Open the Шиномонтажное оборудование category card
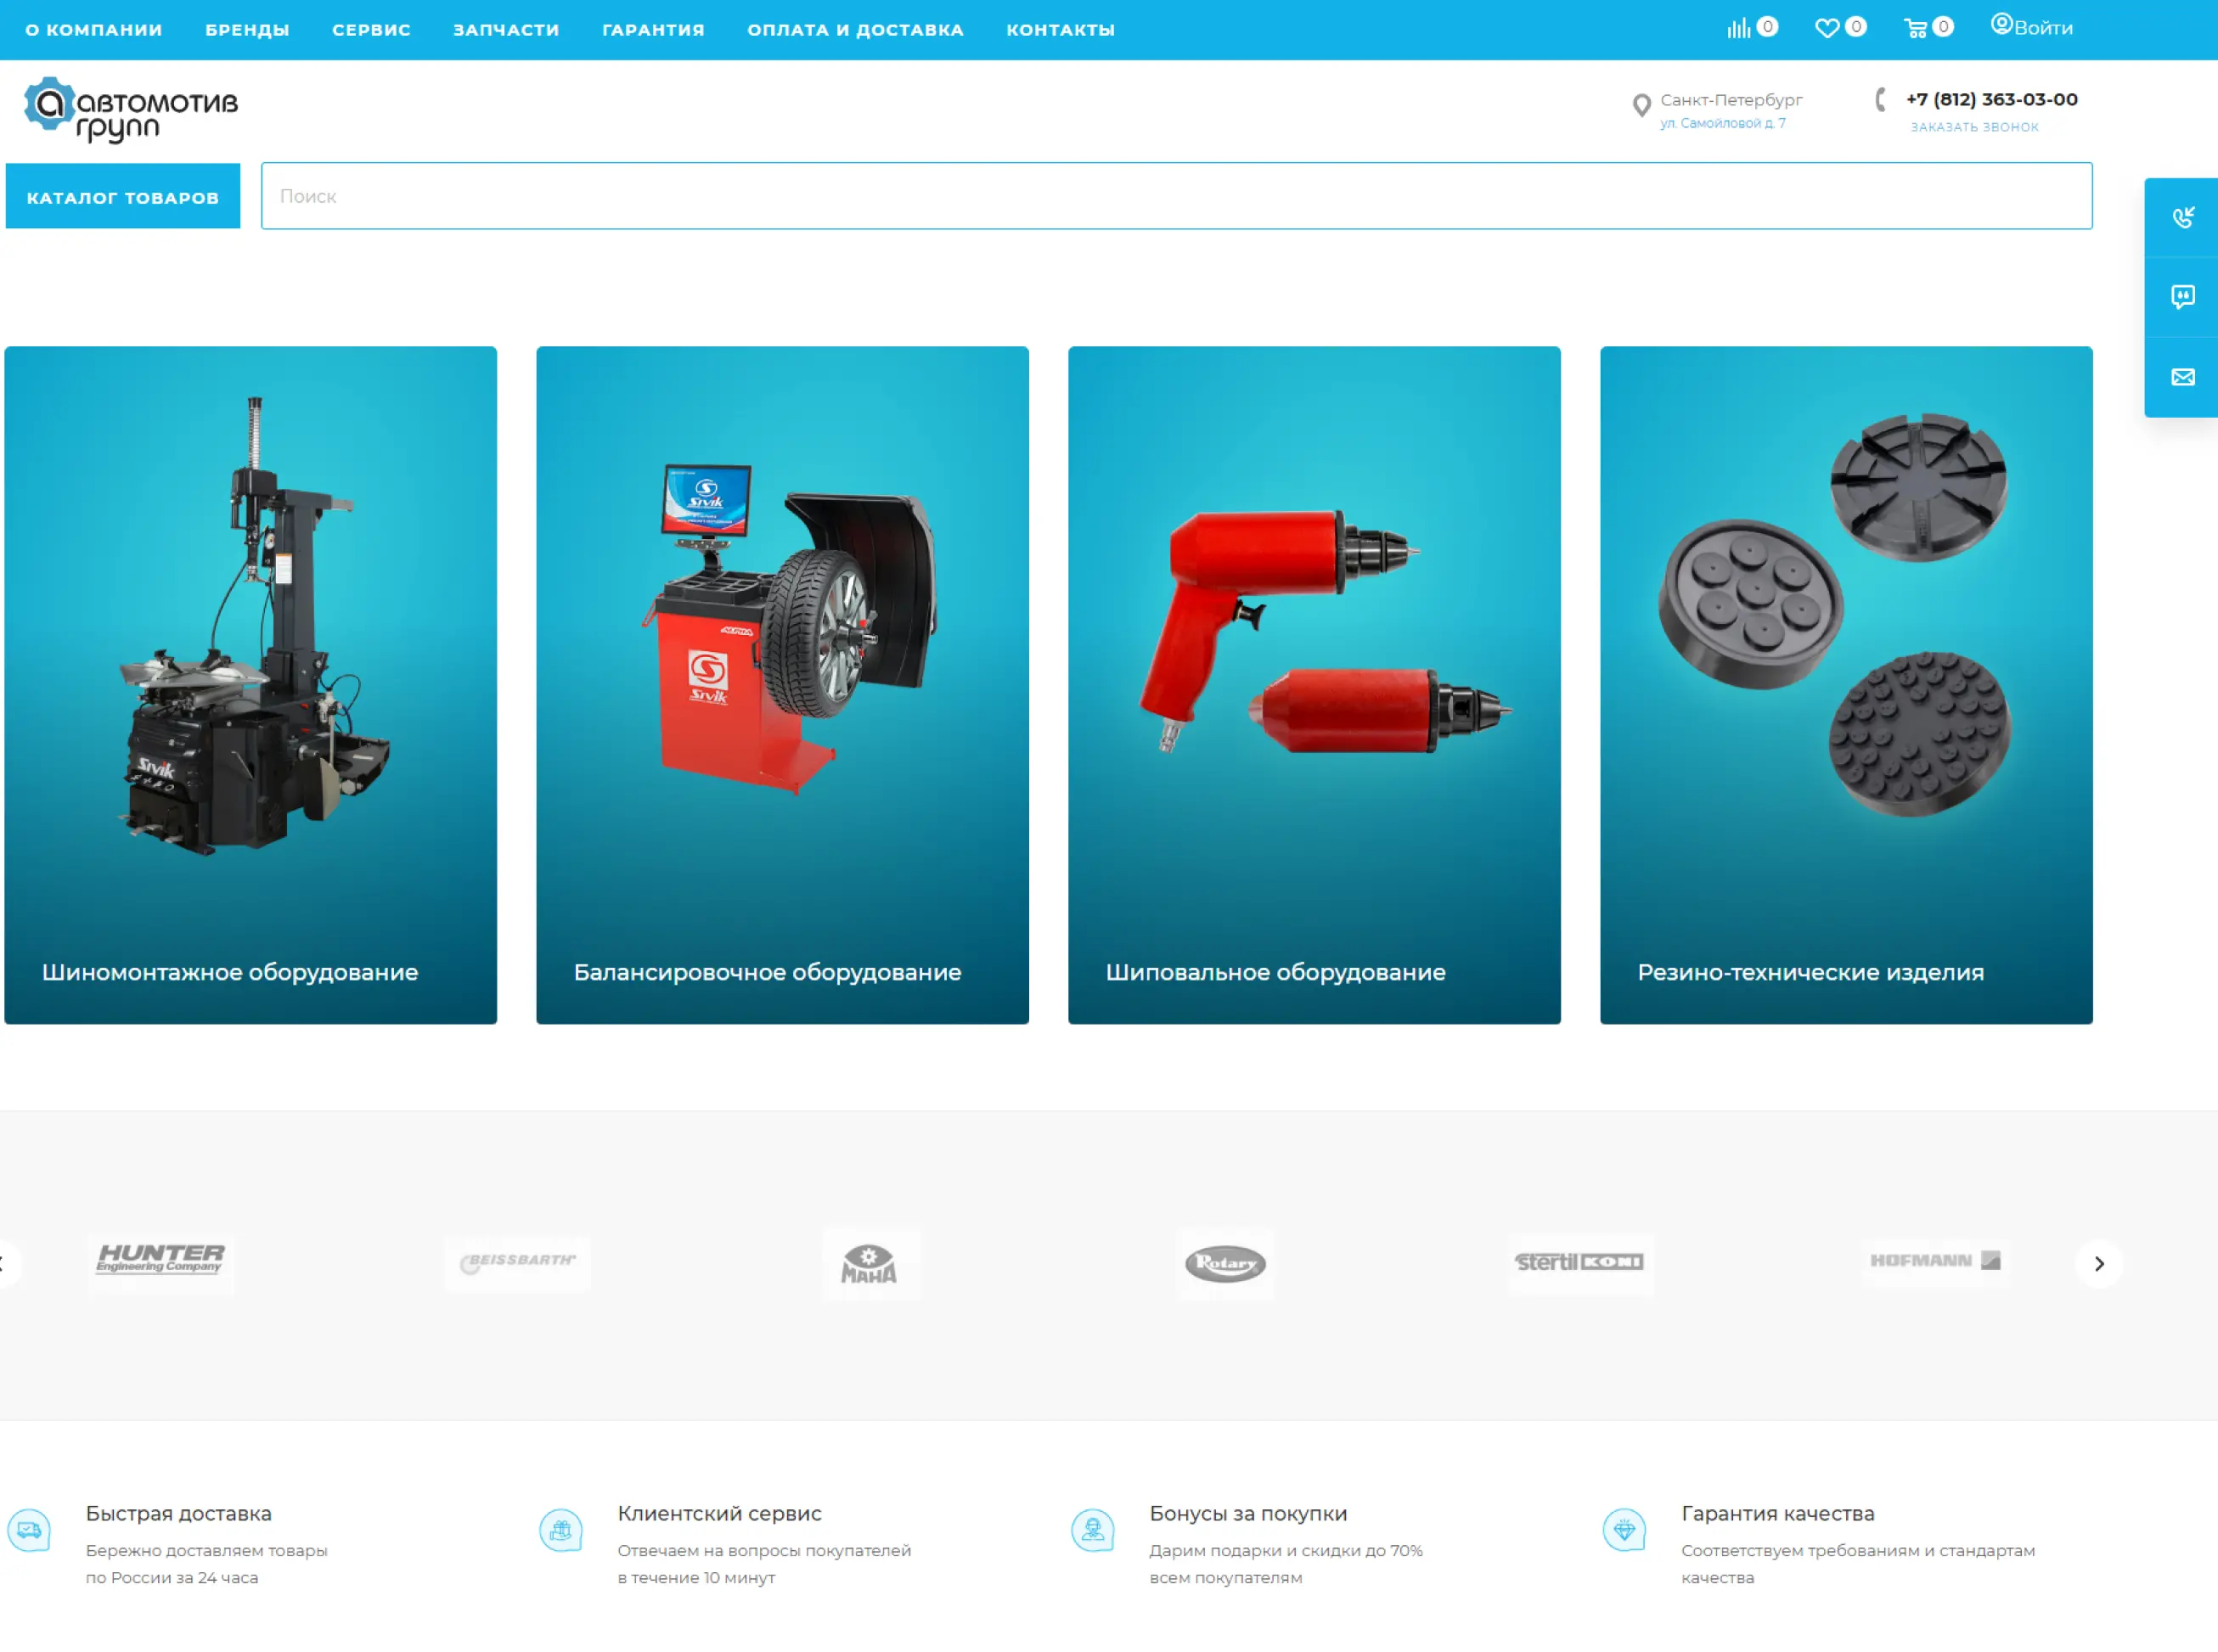 pyautogui.click(x=250, y=685)
